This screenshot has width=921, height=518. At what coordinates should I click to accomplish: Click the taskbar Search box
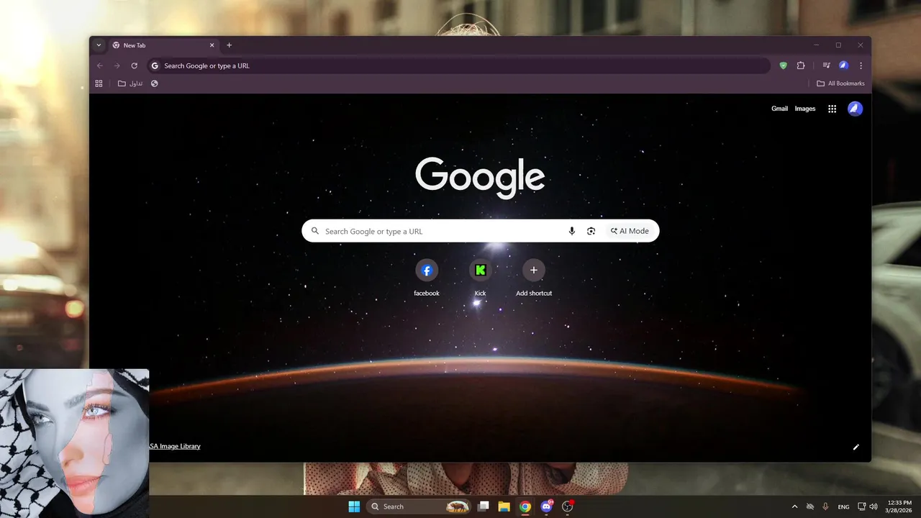(419, 506)
